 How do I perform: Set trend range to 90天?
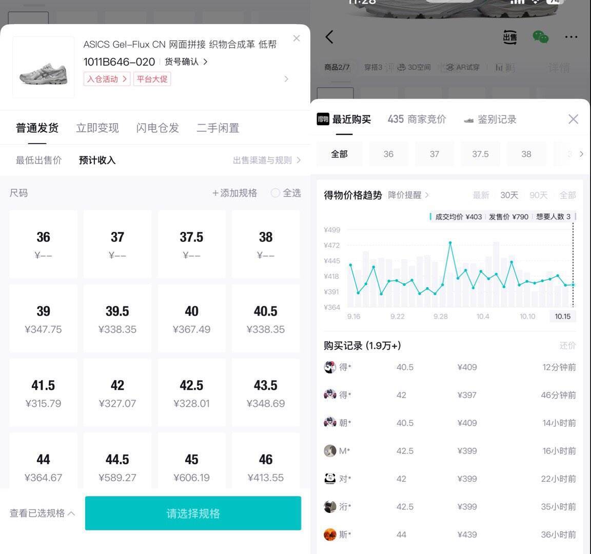click(538, 195)
